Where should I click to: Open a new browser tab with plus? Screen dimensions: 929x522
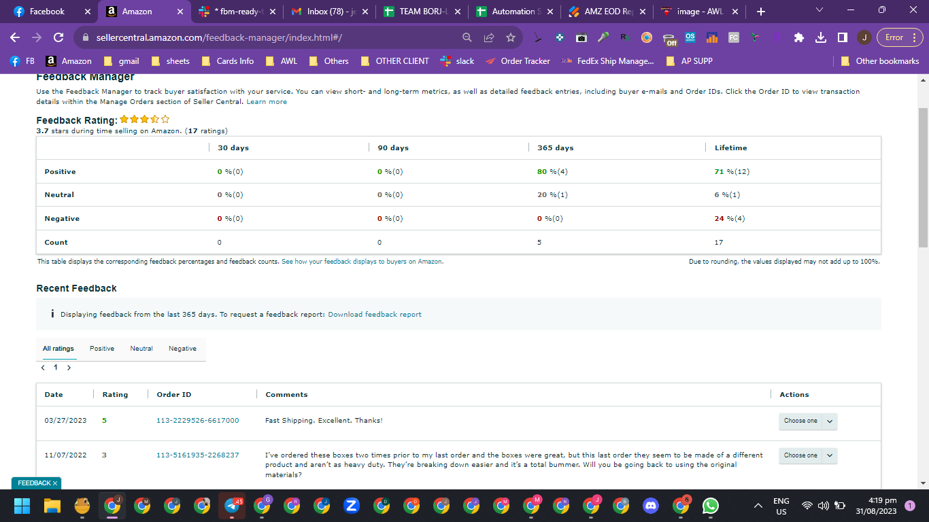pos(760,12)
